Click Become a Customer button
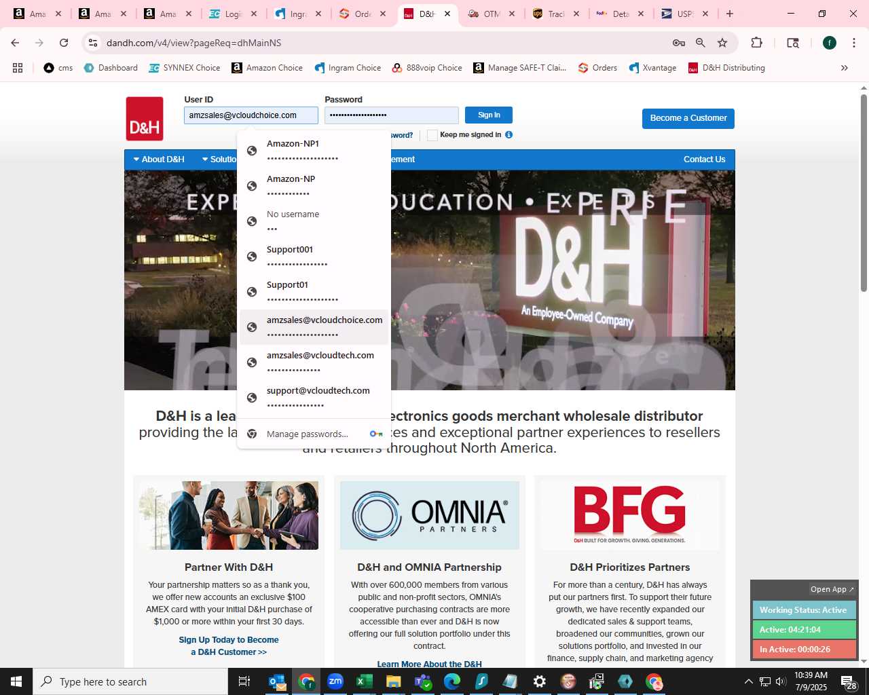869x695 pixels. [688, 118]
